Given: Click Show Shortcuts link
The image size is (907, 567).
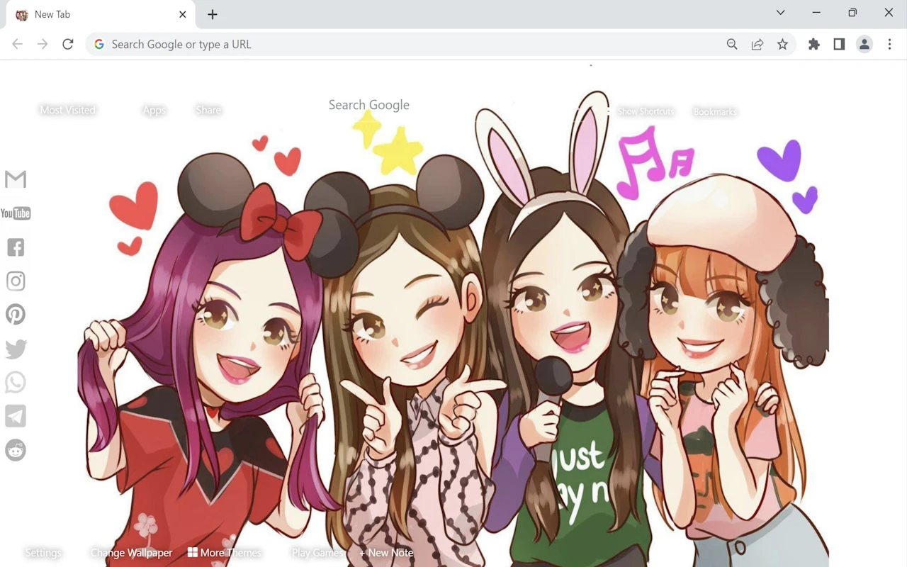Looking at the screenshot, I should [x=646, y=111].
